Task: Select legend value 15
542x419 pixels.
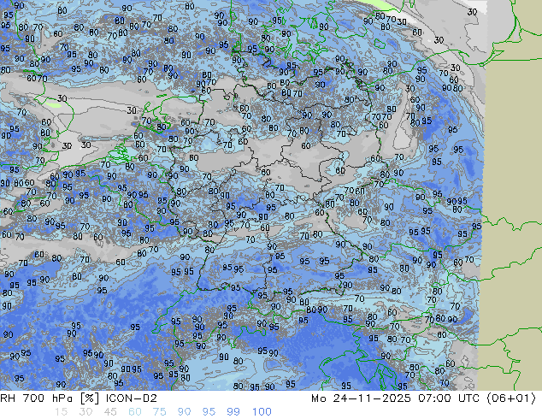Action: click(x=61, y=412)
